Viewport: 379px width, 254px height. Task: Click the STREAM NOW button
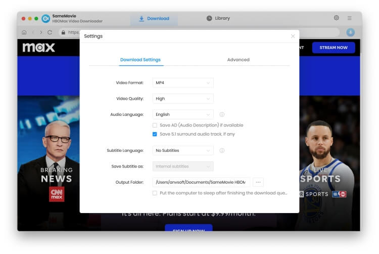334,48
